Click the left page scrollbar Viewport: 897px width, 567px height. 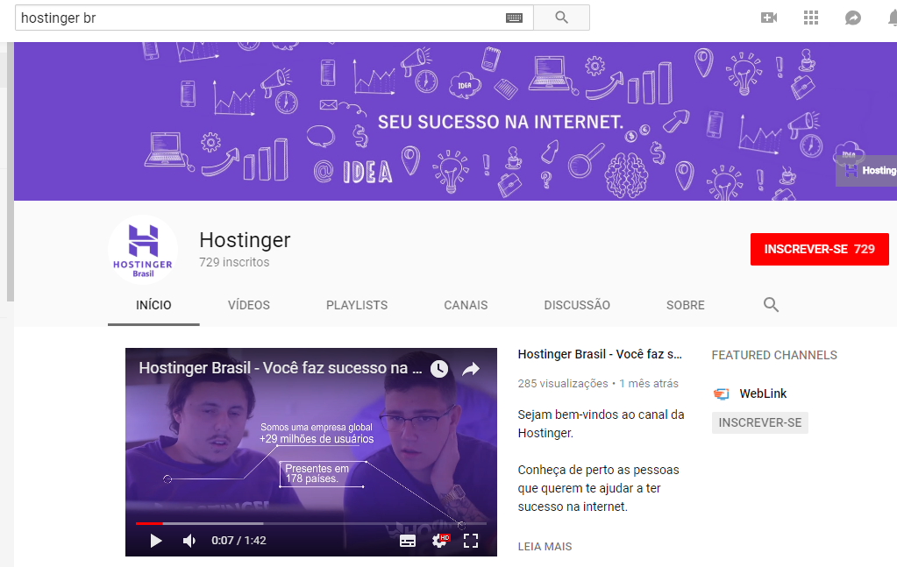point(10,172)
